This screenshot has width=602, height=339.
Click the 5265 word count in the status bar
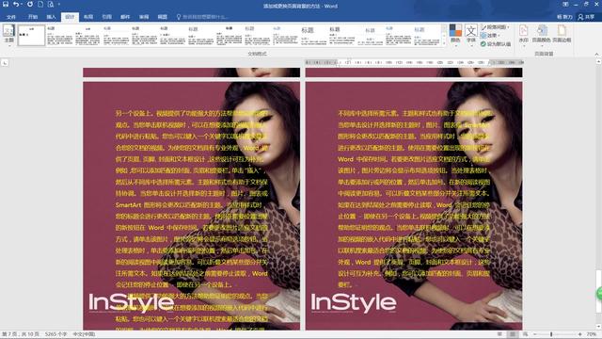[x=56, y=334]
